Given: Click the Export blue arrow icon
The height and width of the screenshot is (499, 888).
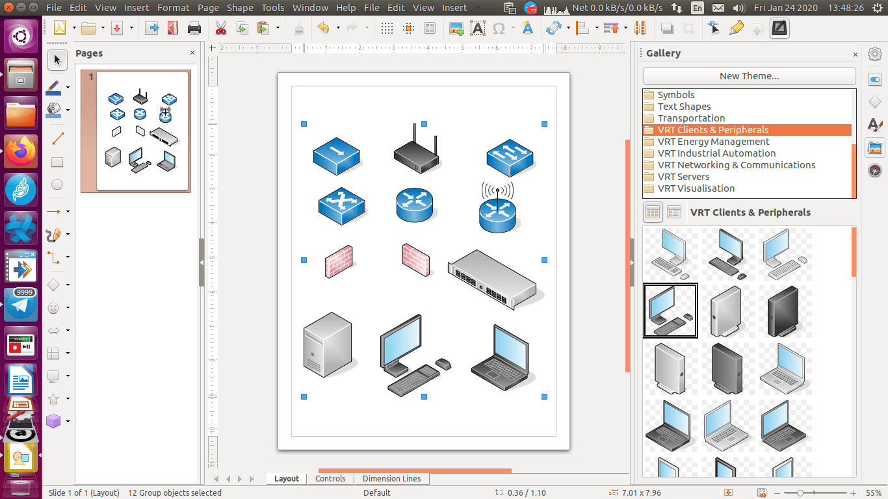Looking at the screenshot, I should pyautogui.click(x=151, y=28).
